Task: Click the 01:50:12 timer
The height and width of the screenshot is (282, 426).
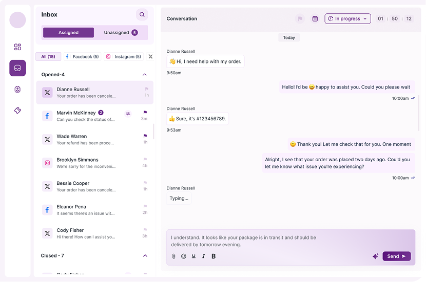Action: [x=395, y=19]
